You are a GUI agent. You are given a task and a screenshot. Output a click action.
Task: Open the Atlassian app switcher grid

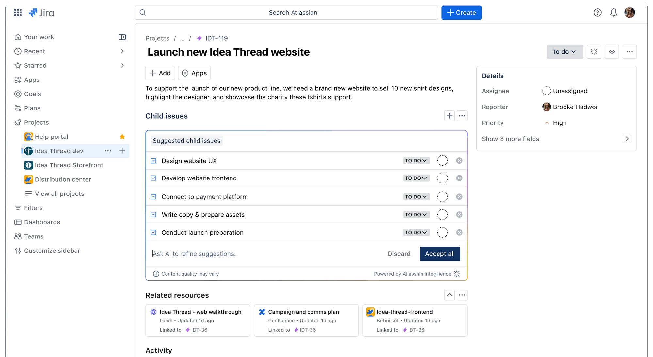[18, 12]
